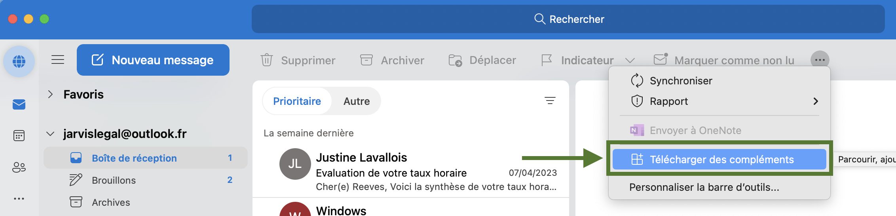Open the People contacts view
This screenshot has width=896, height=216.
point(19,167)
